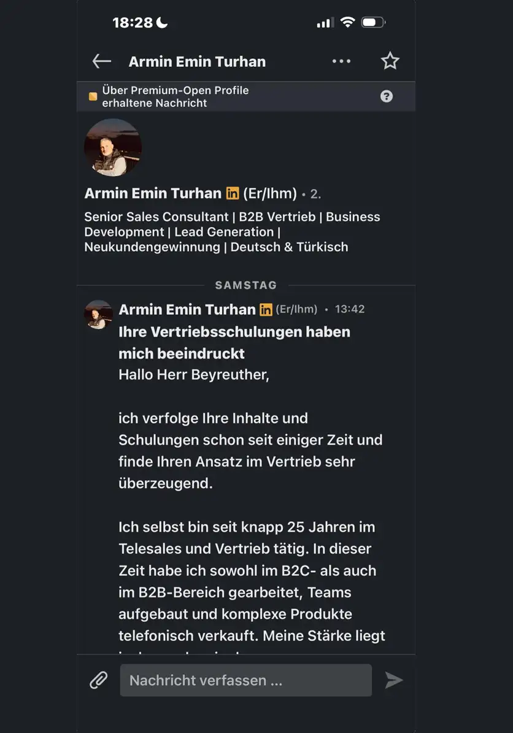Open the profile name link Armin Emin Turhan
513x733 pixels.
pos(153,193)
